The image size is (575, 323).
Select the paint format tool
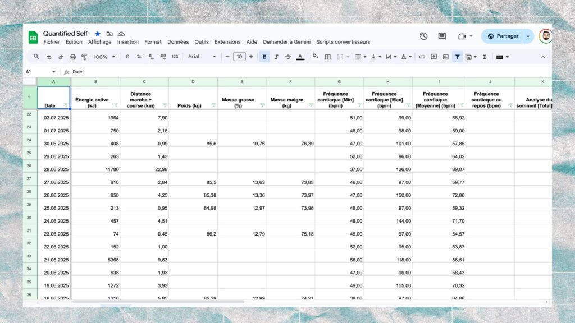click(x=84, y=57)
